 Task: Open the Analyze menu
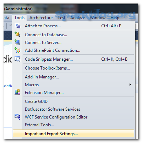click(x=78, y=18)
